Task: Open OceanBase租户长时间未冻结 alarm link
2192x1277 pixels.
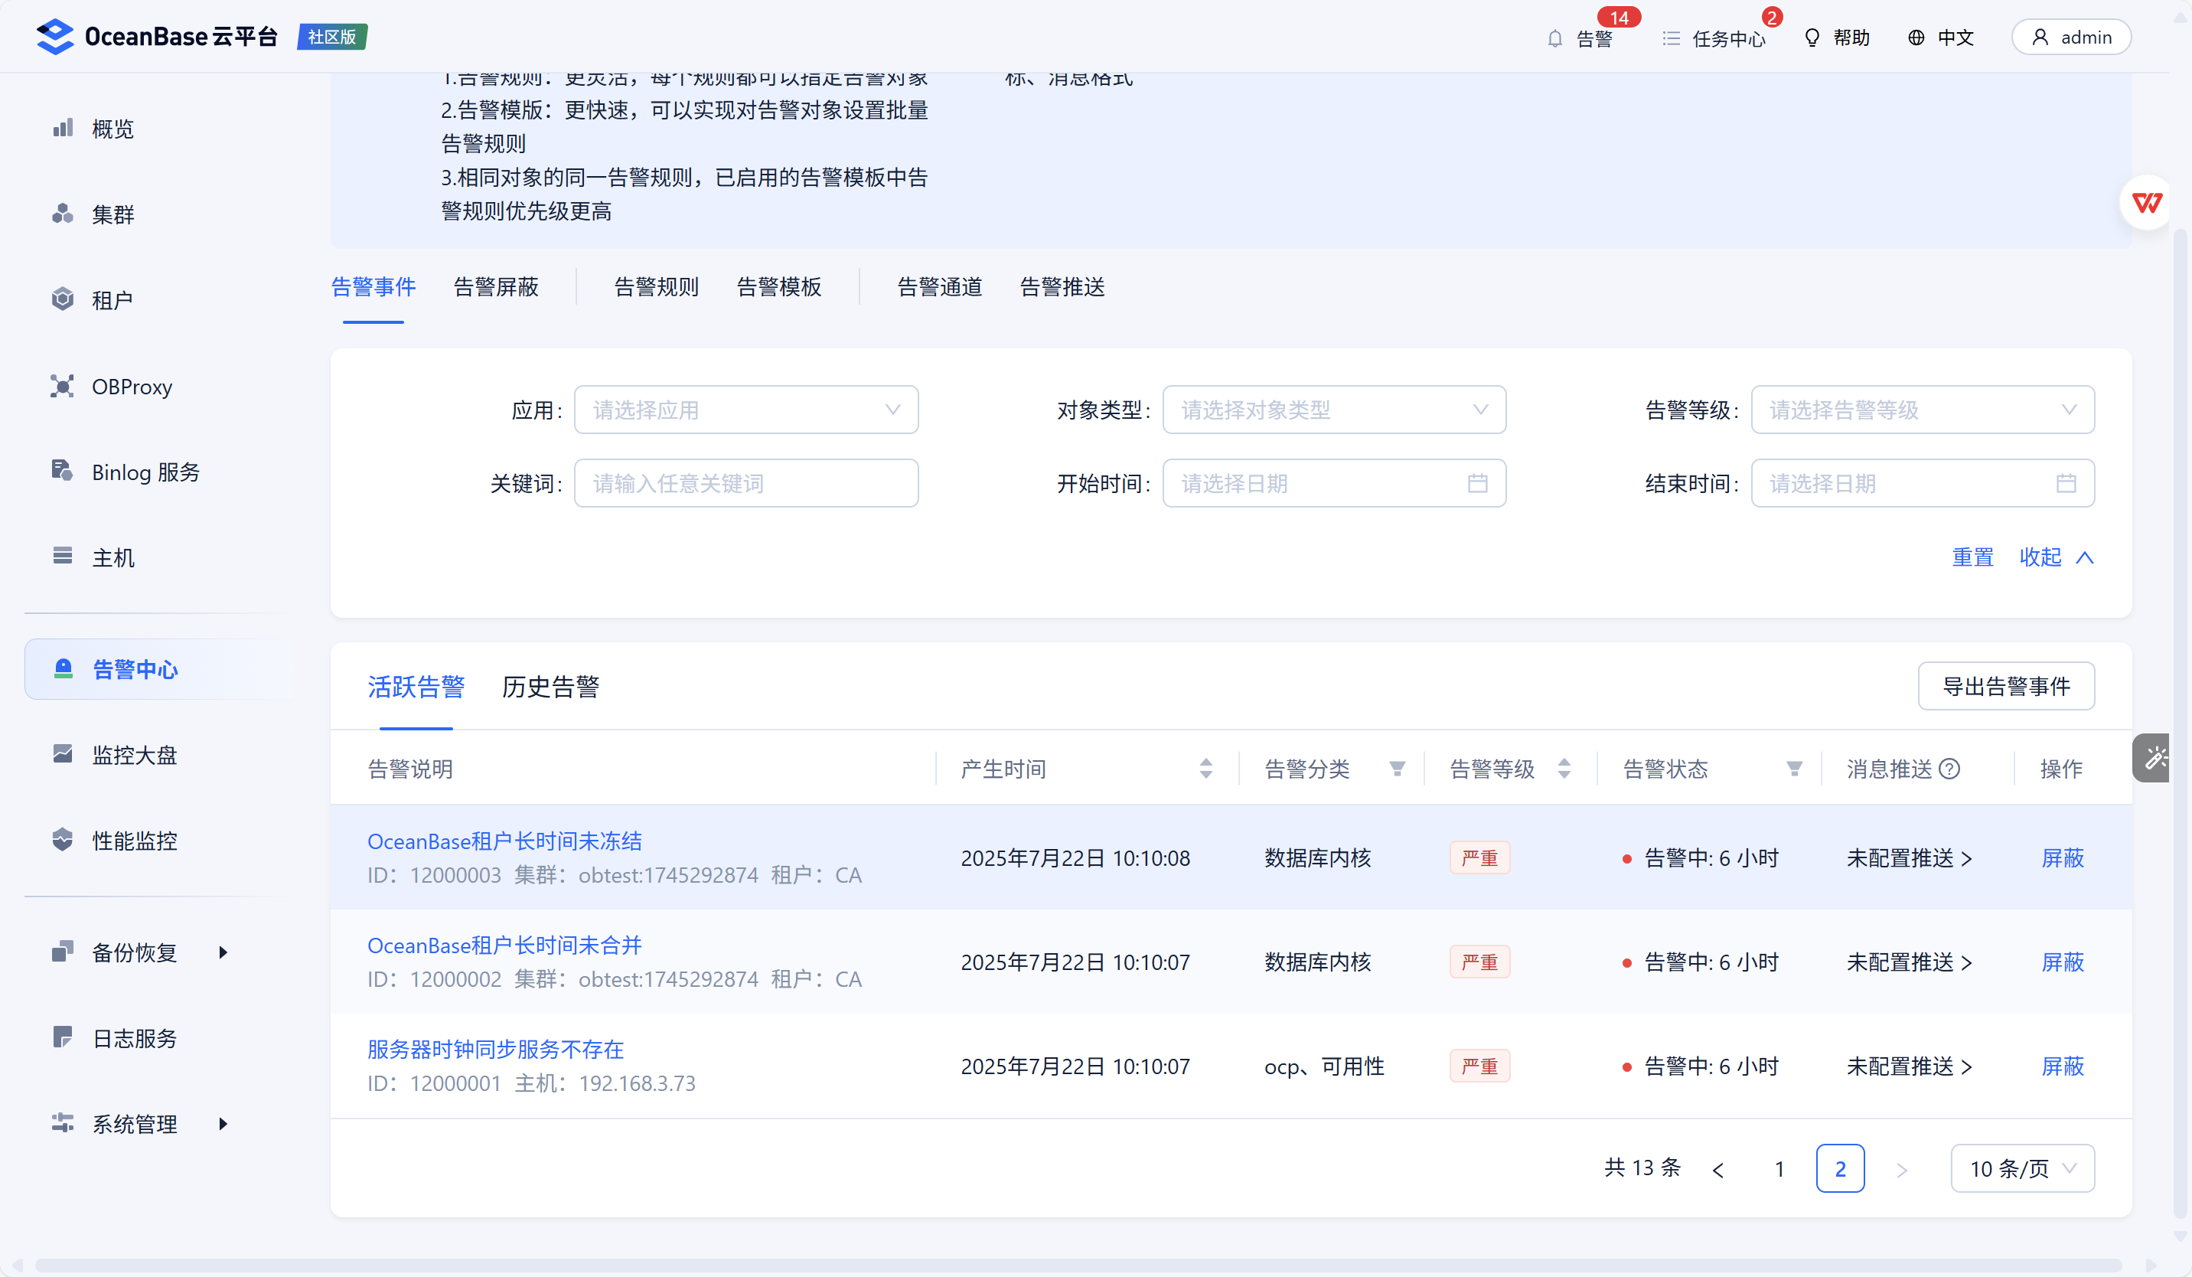Action: click(x=504, y=841)
